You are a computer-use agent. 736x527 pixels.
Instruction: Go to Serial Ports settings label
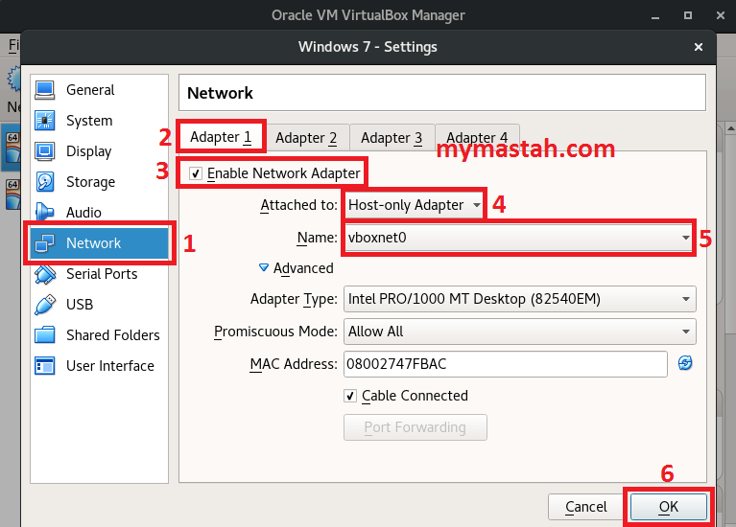[x=102, y=274]
